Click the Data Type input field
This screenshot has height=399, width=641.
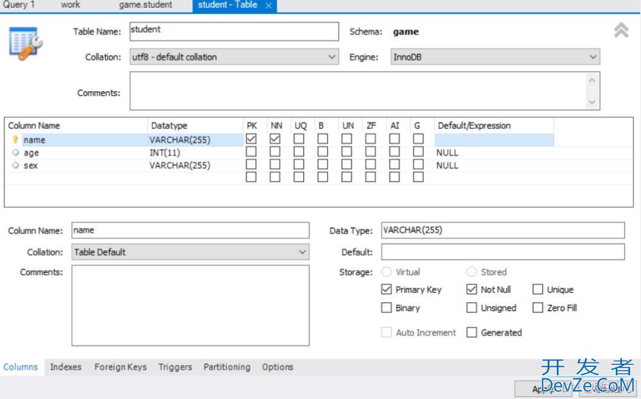coord(503,230)
